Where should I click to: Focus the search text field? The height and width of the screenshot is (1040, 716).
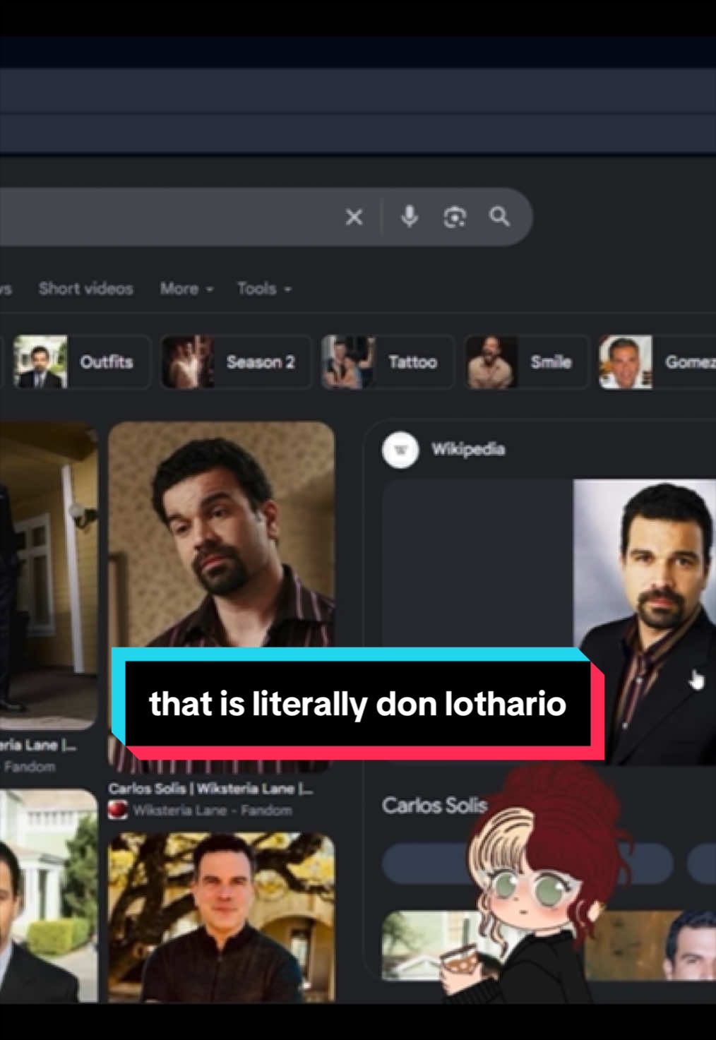click(169, 217)
